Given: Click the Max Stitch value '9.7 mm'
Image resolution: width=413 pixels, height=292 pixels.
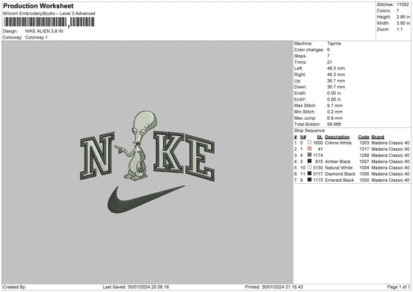Looking at the screenshot, I should pyautogui.click(x=335, y=105).
